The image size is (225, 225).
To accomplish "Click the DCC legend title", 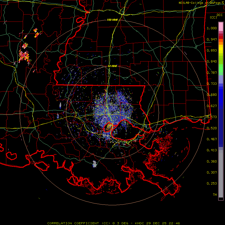I will [219, 15].
